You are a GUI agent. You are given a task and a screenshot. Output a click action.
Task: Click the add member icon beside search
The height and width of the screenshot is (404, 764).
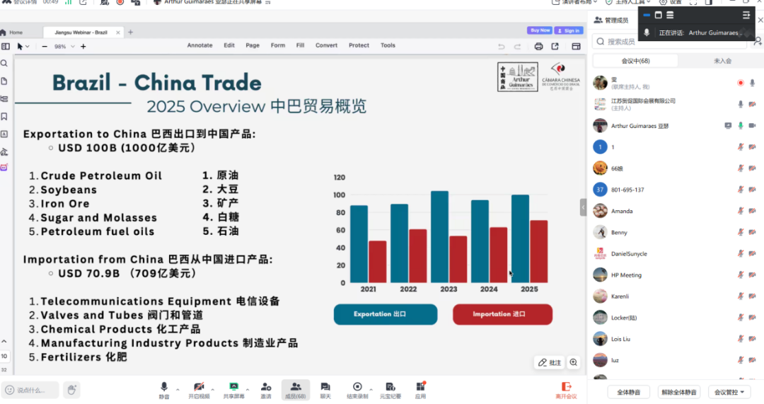click(758, 42)
